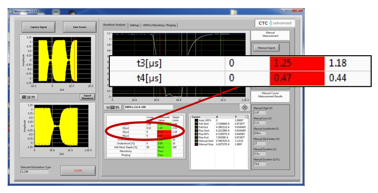Click the Capture Signal button

(39, 27)
